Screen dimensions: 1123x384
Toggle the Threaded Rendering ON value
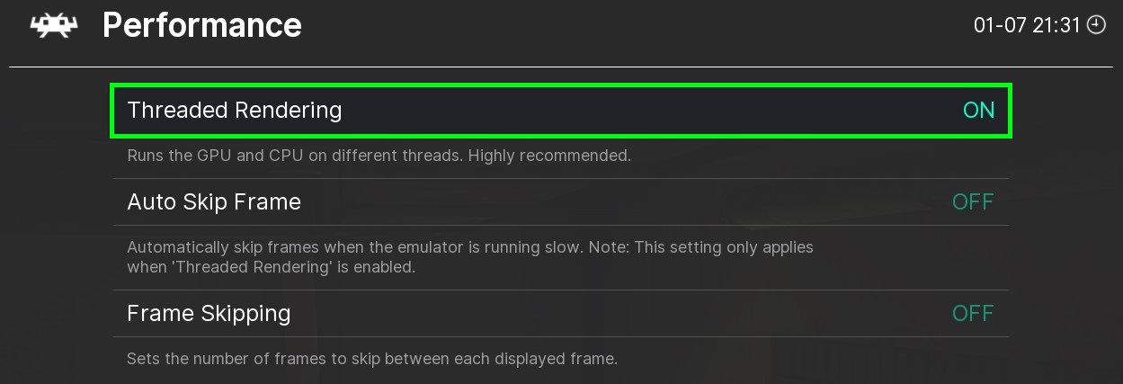pyautogui.click(x=978, y=111)
